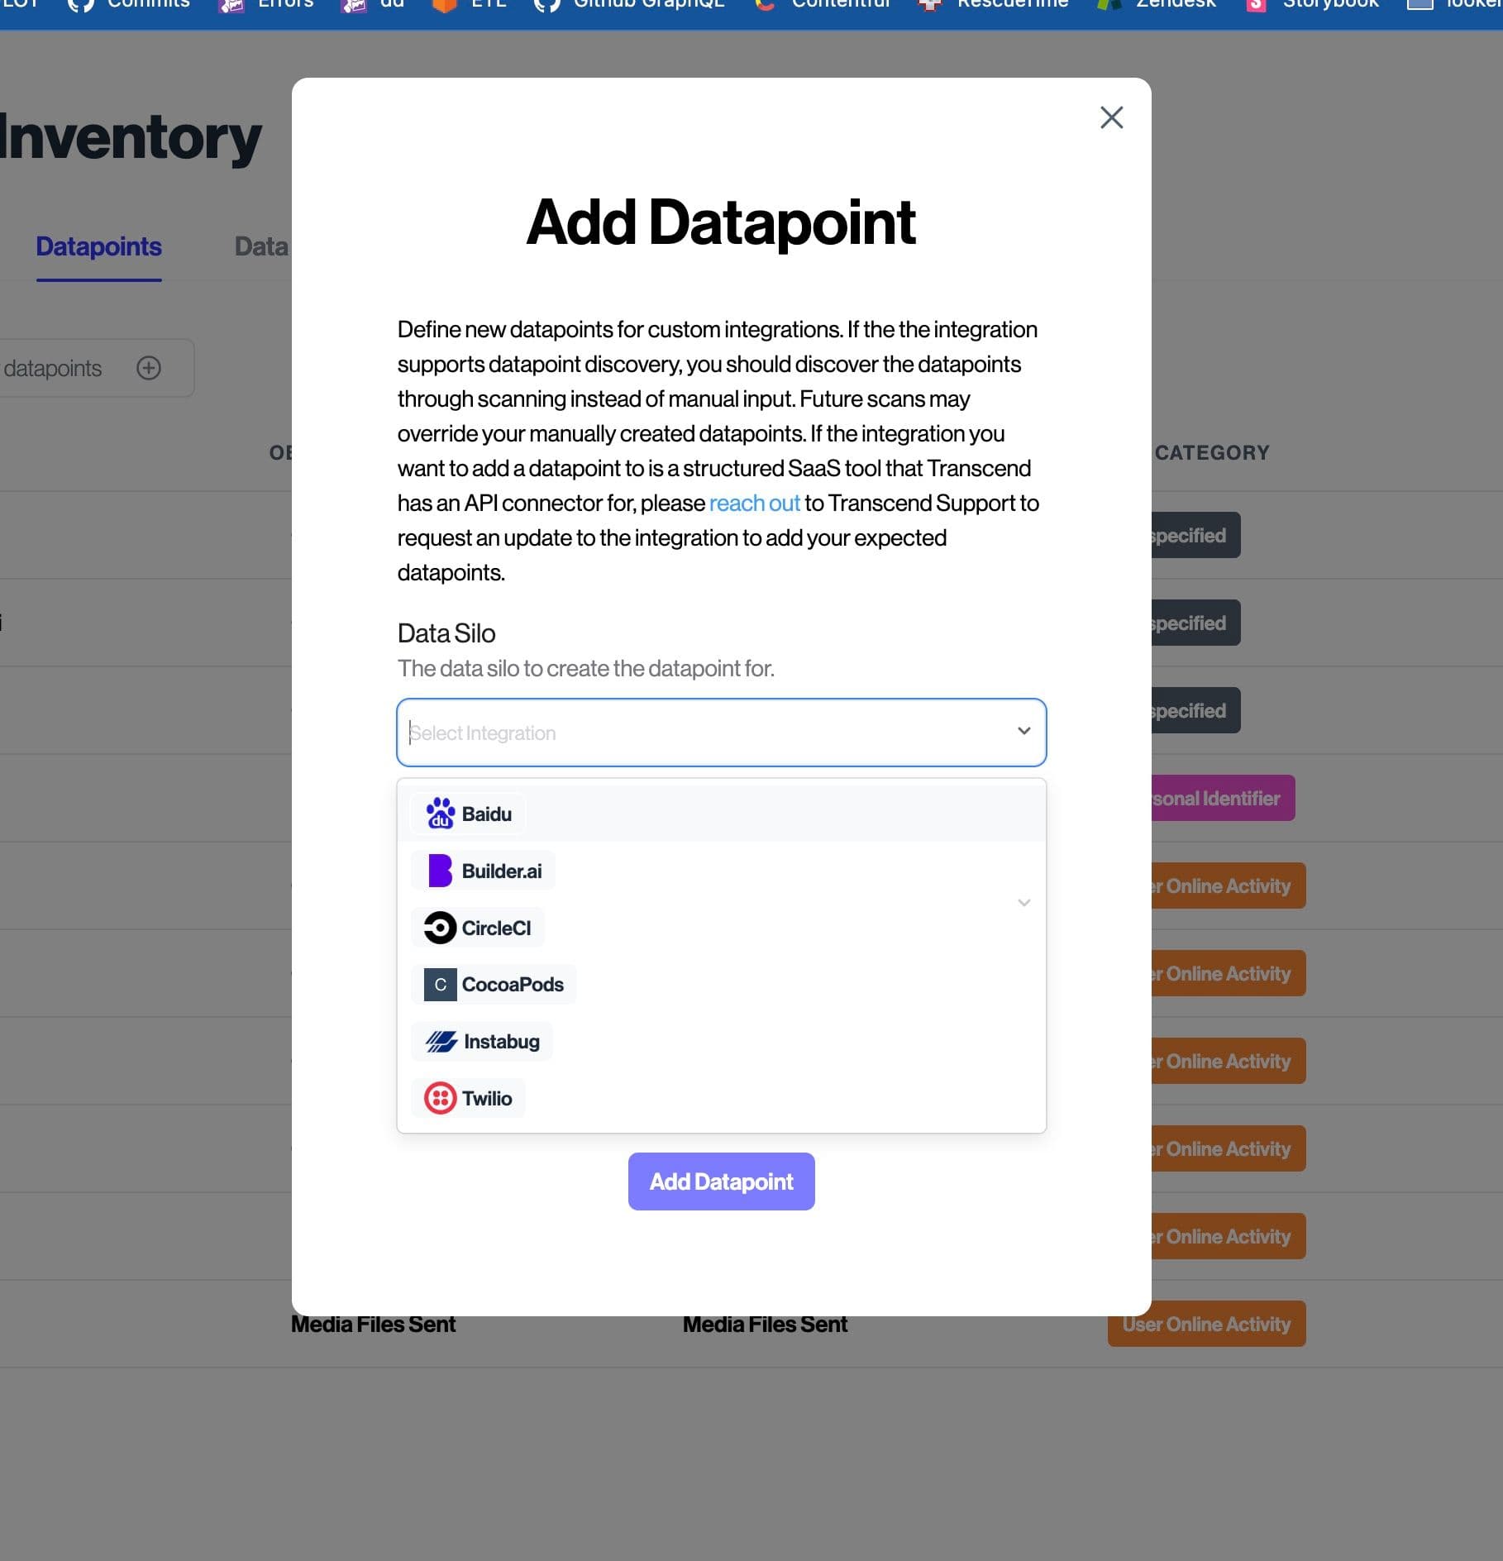Click the Baidu paw logo icon

(x=440, y=814)
